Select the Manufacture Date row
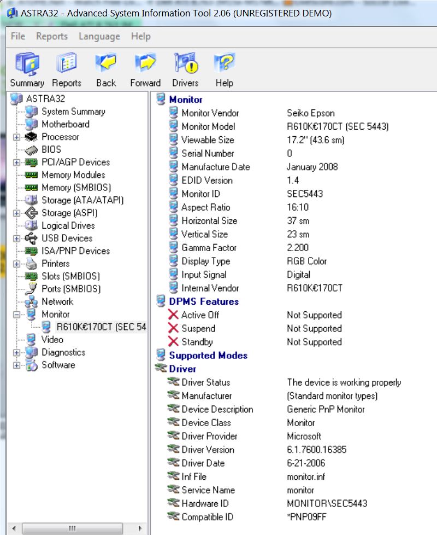437x535 pixels. [x=216, y=167]
